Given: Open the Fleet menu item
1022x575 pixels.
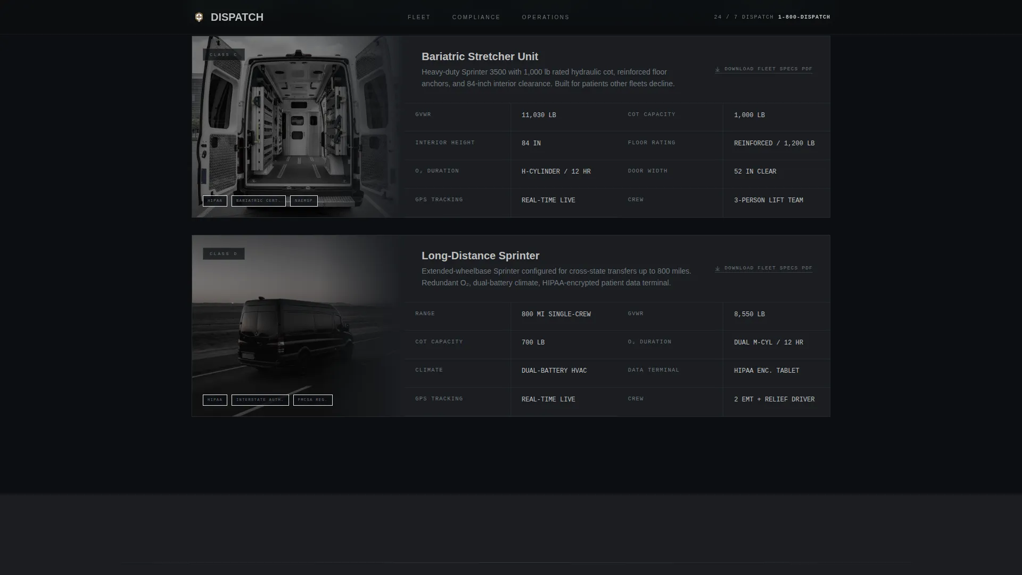Looking at the screenshot, I should coord(419,17).
